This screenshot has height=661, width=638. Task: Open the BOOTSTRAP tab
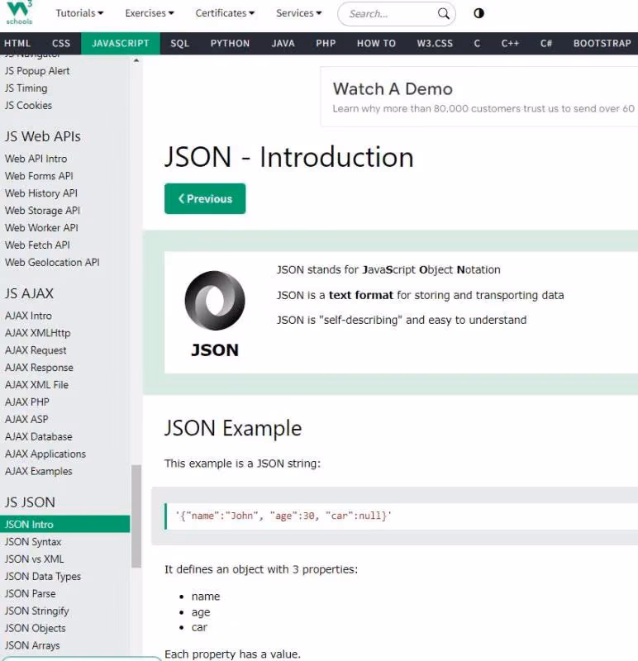click(x=602, y=44)
